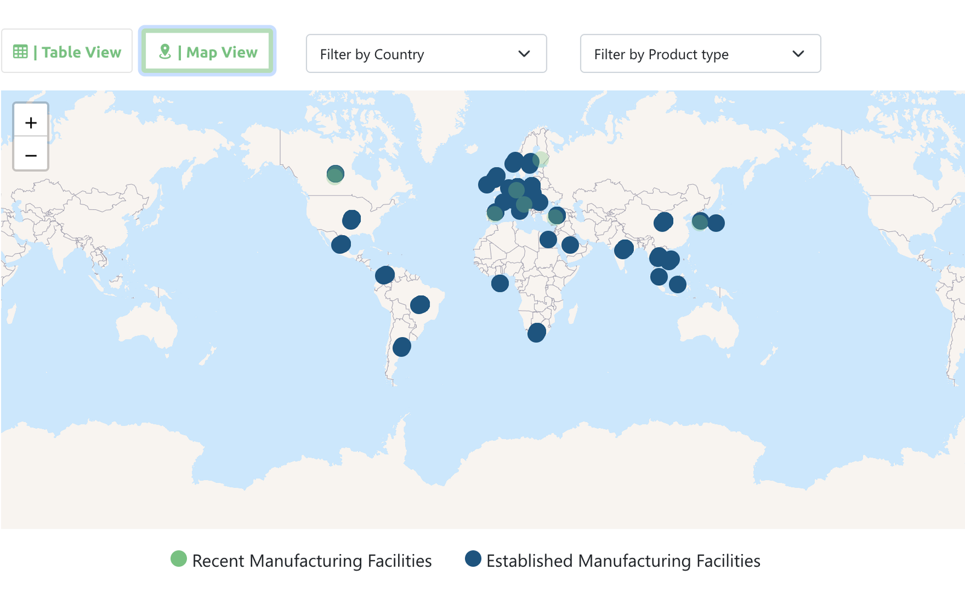Switch to Table View
Image resolution: width=965 pixels, height=615 pixels.
(x=67, y=51)
